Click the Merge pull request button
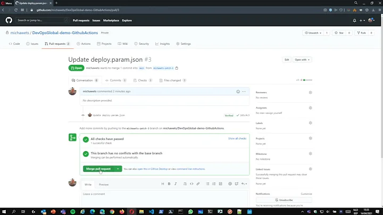This screenshot has height=215, width=383. tap(98, 169)
